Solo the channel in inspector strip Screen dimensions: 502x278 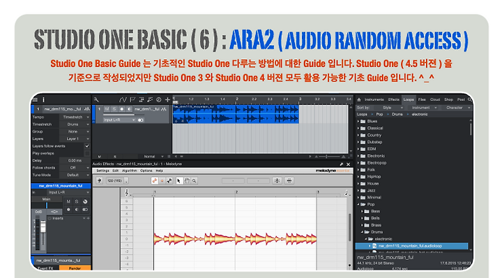tap(77, 201)
